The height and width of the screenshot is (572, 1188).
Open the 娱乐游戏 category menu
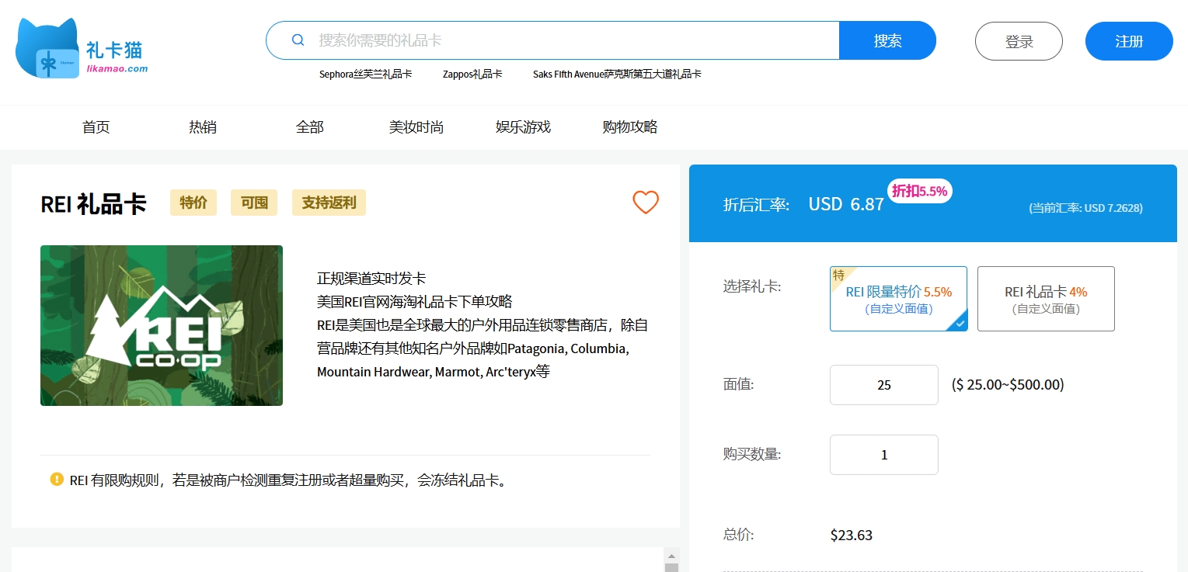tap(524, 127)
